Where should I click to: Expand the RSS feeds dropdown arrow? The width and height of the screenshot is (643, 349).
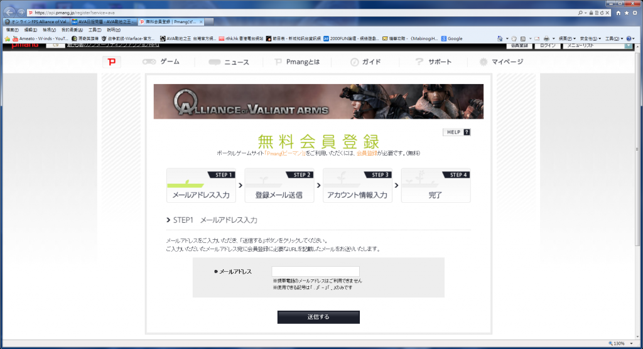(530, 38)
